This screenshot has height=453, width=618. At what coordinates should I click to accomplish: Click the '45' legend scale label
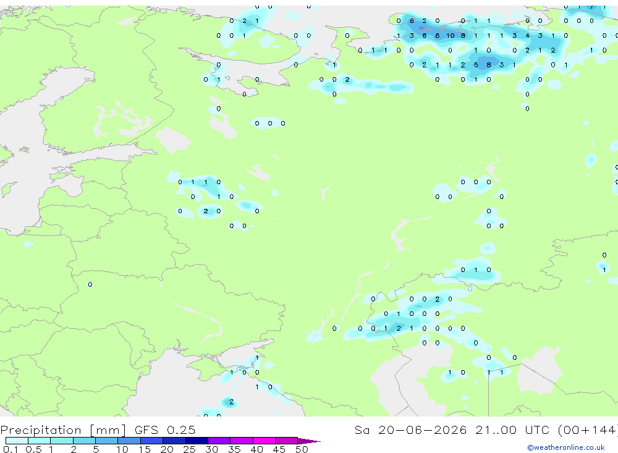click(x=279, y=449)
